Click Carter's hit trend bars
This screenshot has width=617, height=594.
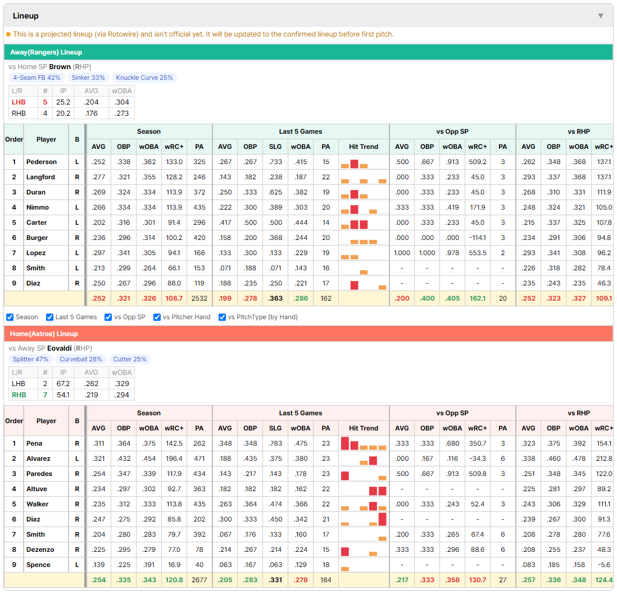(x=363, y=223)
